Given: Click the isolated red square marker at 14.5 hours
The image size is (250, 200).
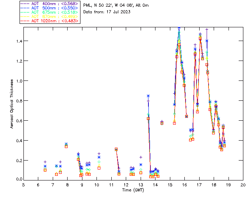Looking at the screenshot, I should tap(162, 123).
